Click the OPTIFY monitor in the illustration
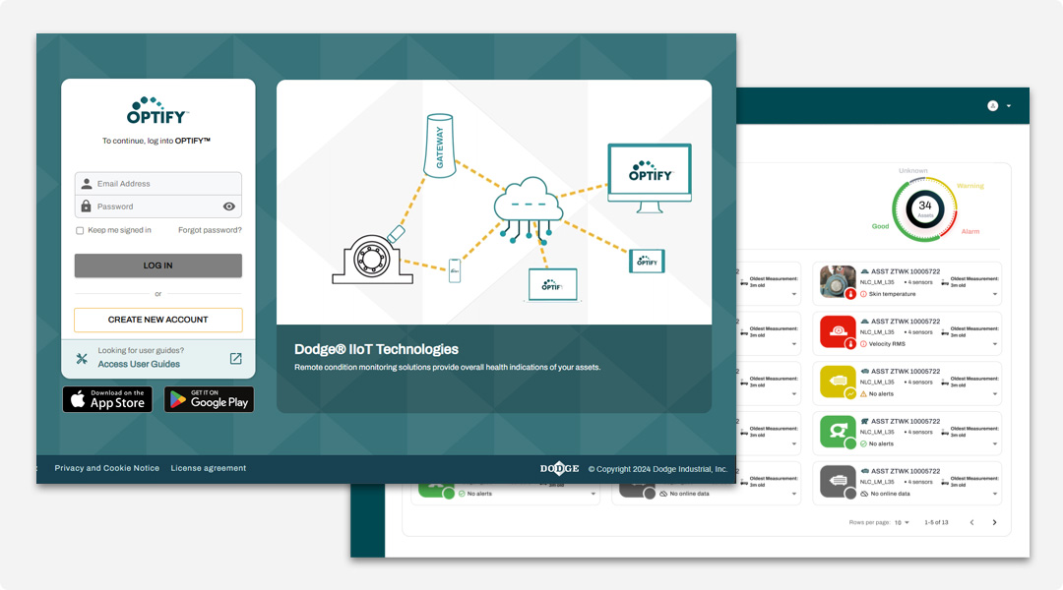Viewport: 1063px width, 590px height. (650, 178)
